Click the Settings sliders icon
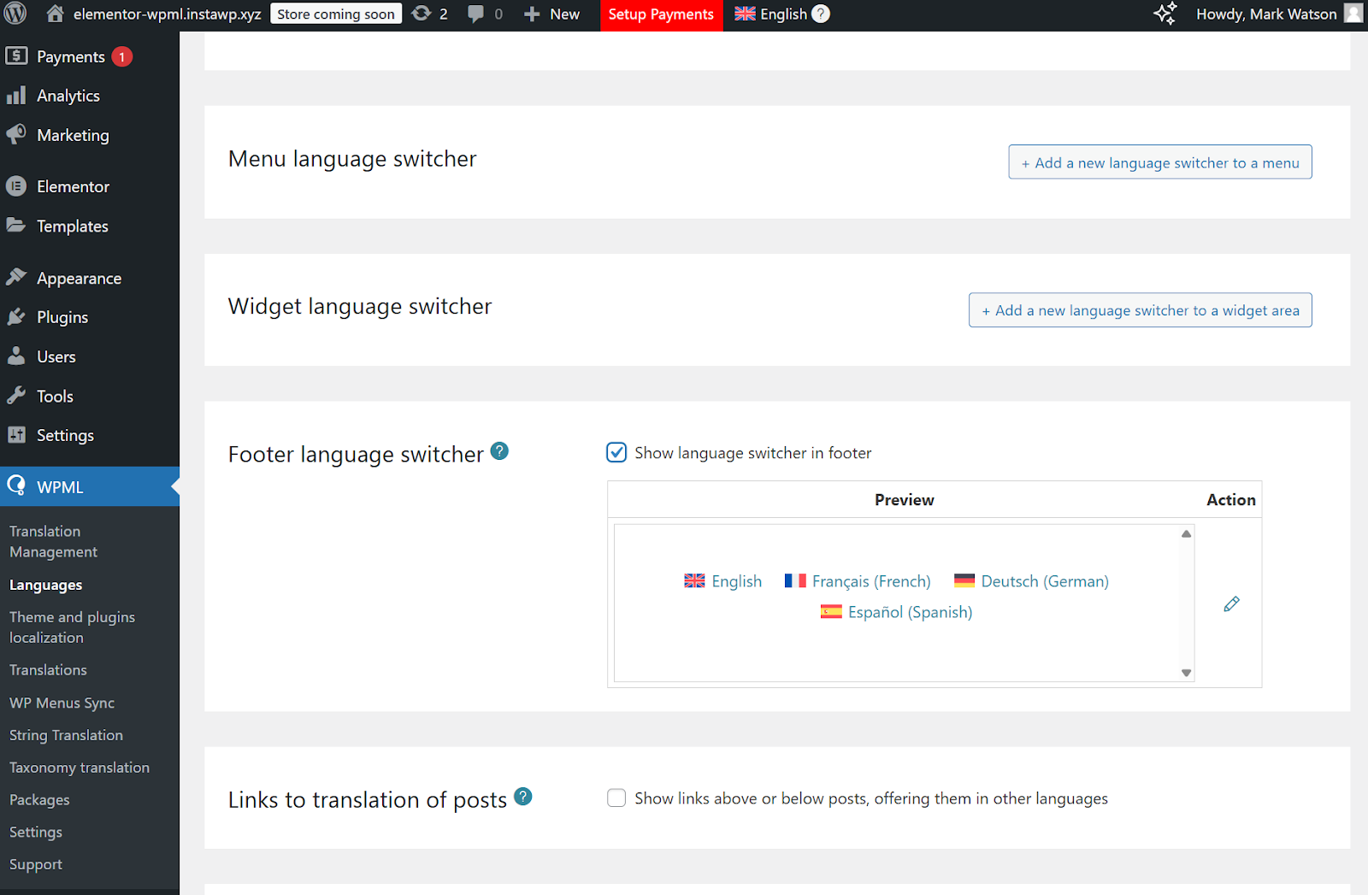 click(16, 435)
